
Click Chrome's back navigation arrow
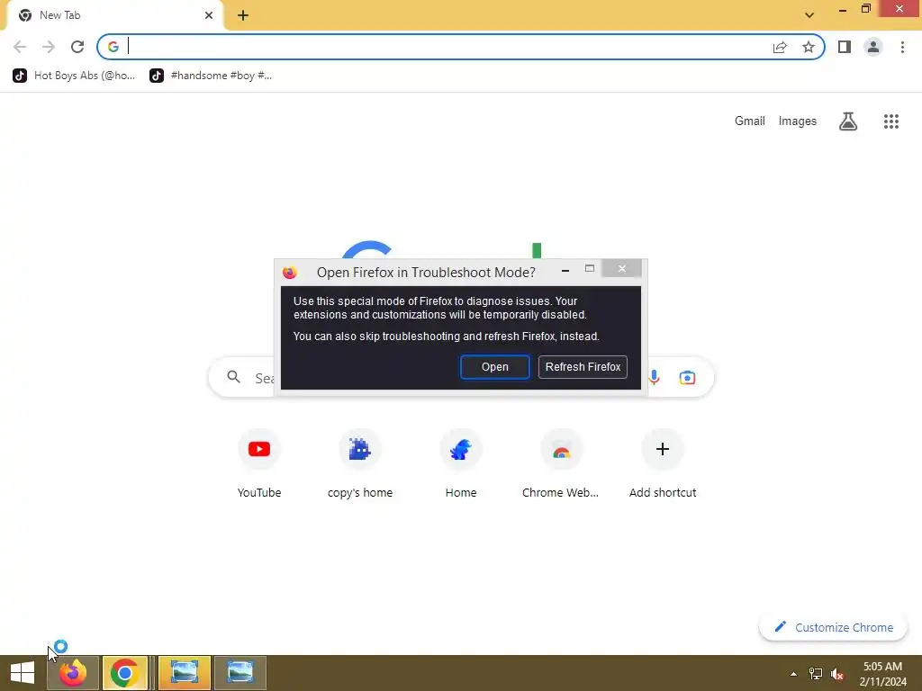20,47
